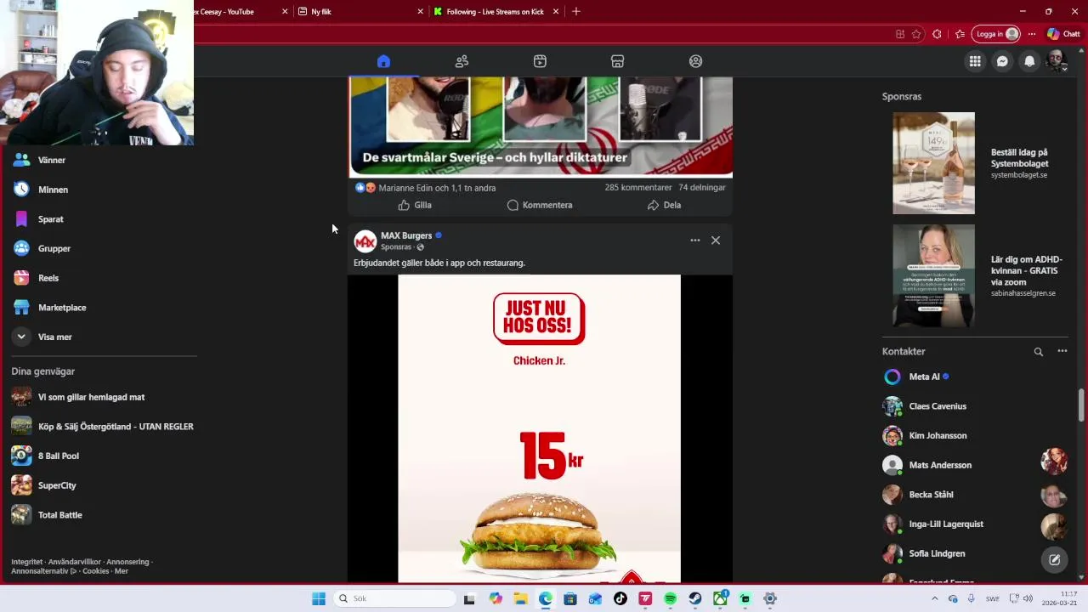Image resolution: width=1088 pixels, height=612 pixels.
Task: Open the favorites list icon
Action: [960, 34]
